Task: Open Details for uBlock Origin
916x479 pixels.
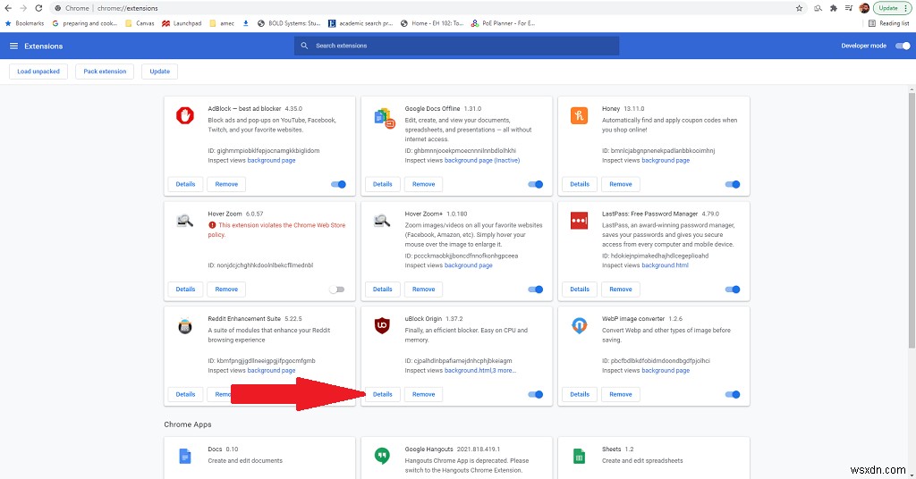Action: coord(383,394)
